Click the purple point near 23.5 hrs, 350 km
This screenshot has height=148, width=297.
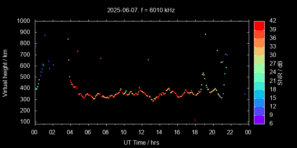tap(245, 94)
